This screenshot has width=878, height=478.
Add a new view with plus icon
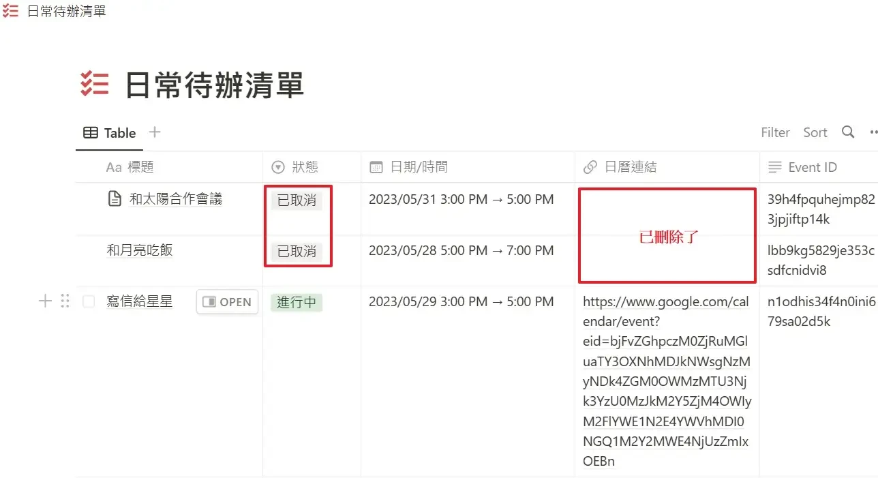pyautogui.click(x=155, y=132)
